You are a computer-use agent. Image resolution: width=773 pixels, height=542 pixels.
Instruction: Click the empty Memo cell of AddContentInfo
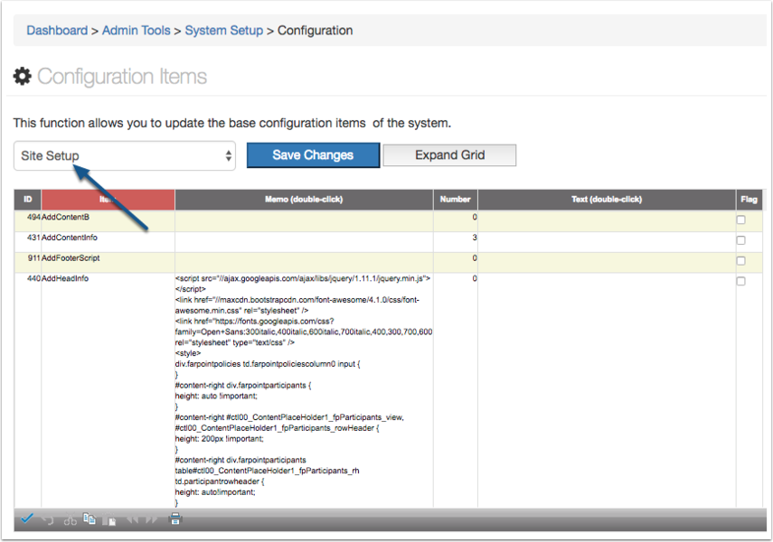pyautogui.click(x=304, y=241)
